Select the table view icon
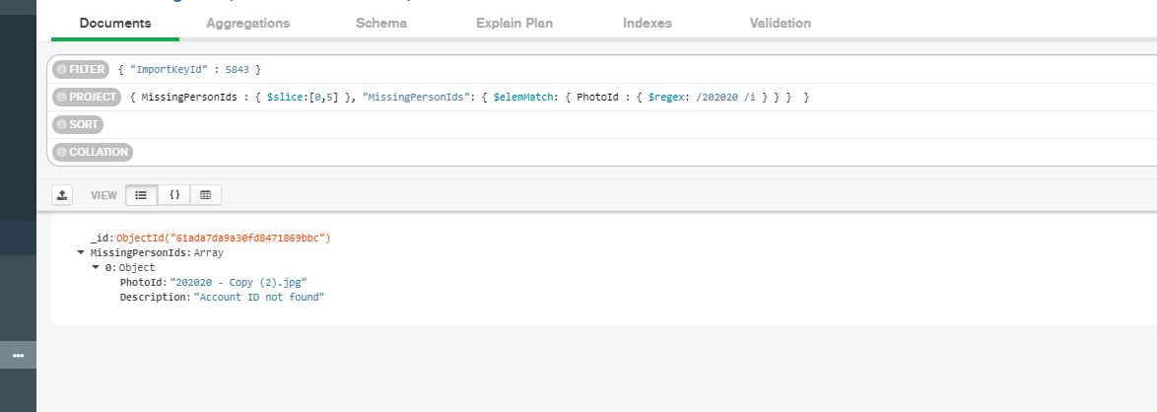This screenshot has height=412, width=1157. pyautogui.click(x=206, y=195)
